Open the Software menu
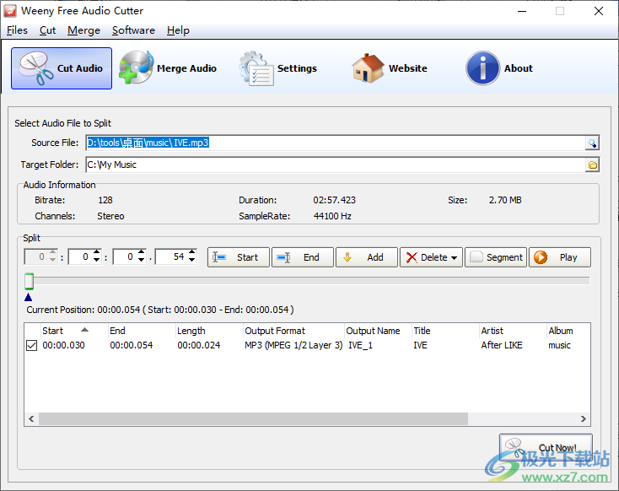 [x=133, y=30]
